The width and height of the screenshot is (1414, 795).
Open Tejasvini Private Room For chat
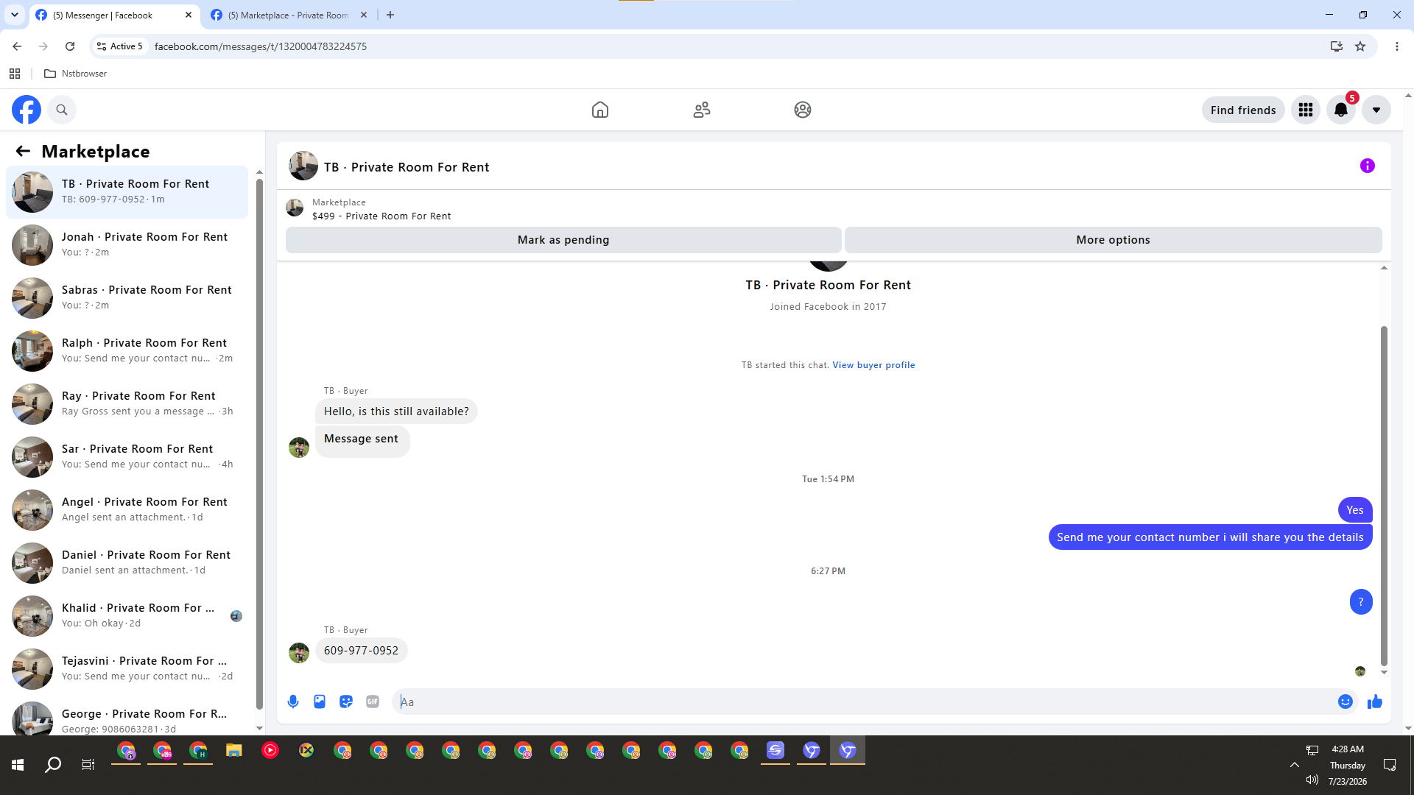127,669
